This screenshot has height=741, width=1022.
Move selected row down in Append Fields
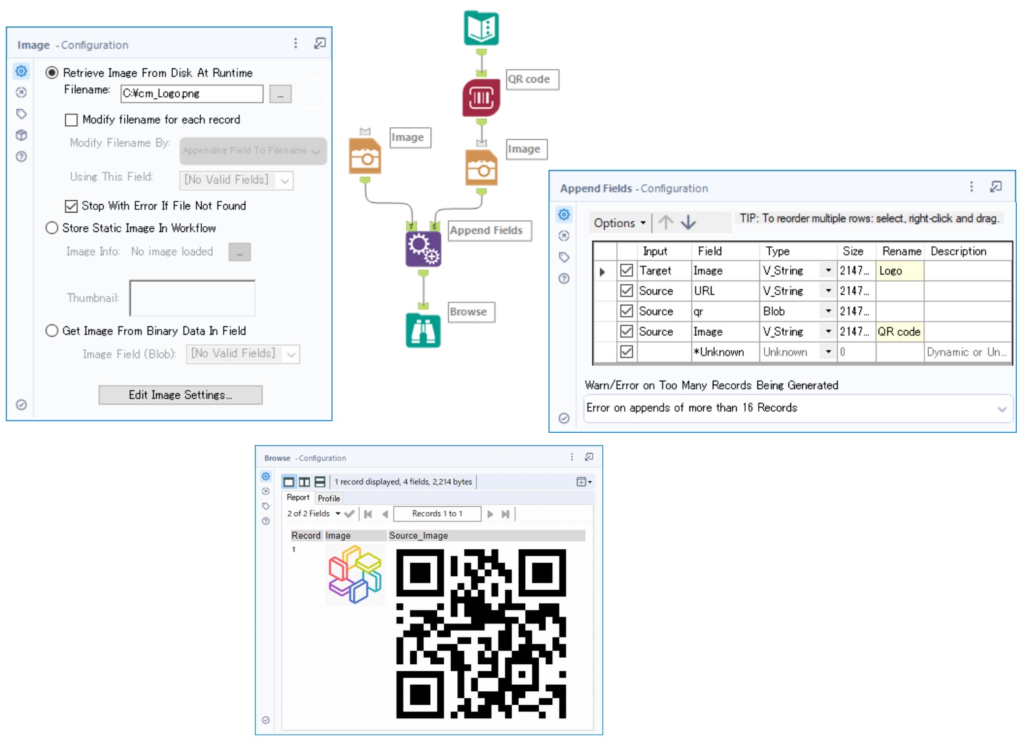click(688, 222)
